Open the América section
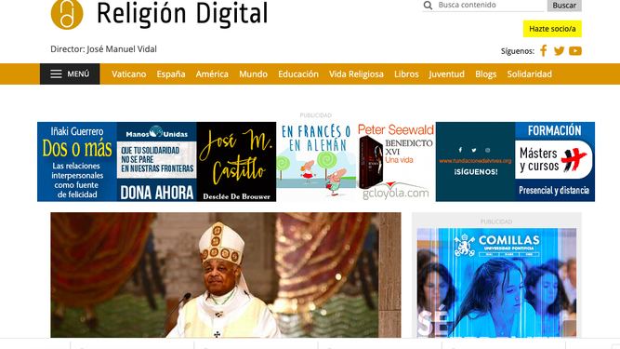620x349 pixels. (x=212, y=74)
